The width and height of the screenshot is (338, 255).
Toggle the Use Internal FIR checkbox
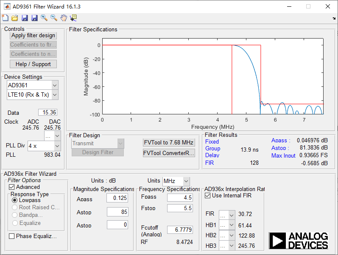coord(207,196)
